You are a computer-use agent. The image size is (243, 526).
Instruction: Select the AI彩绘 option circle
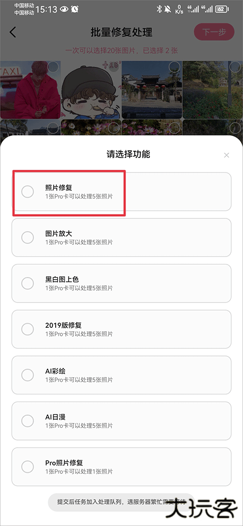point(27,375)
